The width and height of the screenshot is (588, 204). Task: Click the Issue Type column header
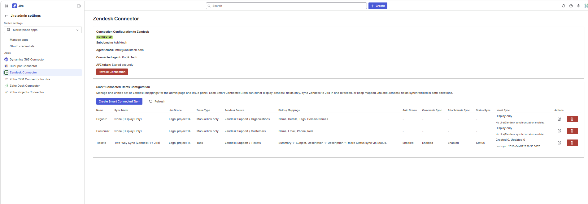203,110
